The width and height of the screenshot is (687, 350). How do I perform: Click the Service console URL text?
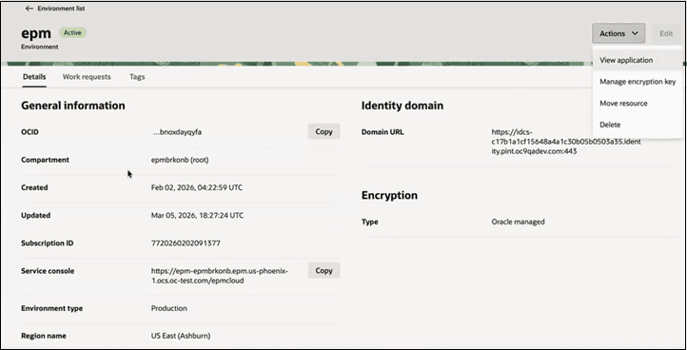coord(220,276)
